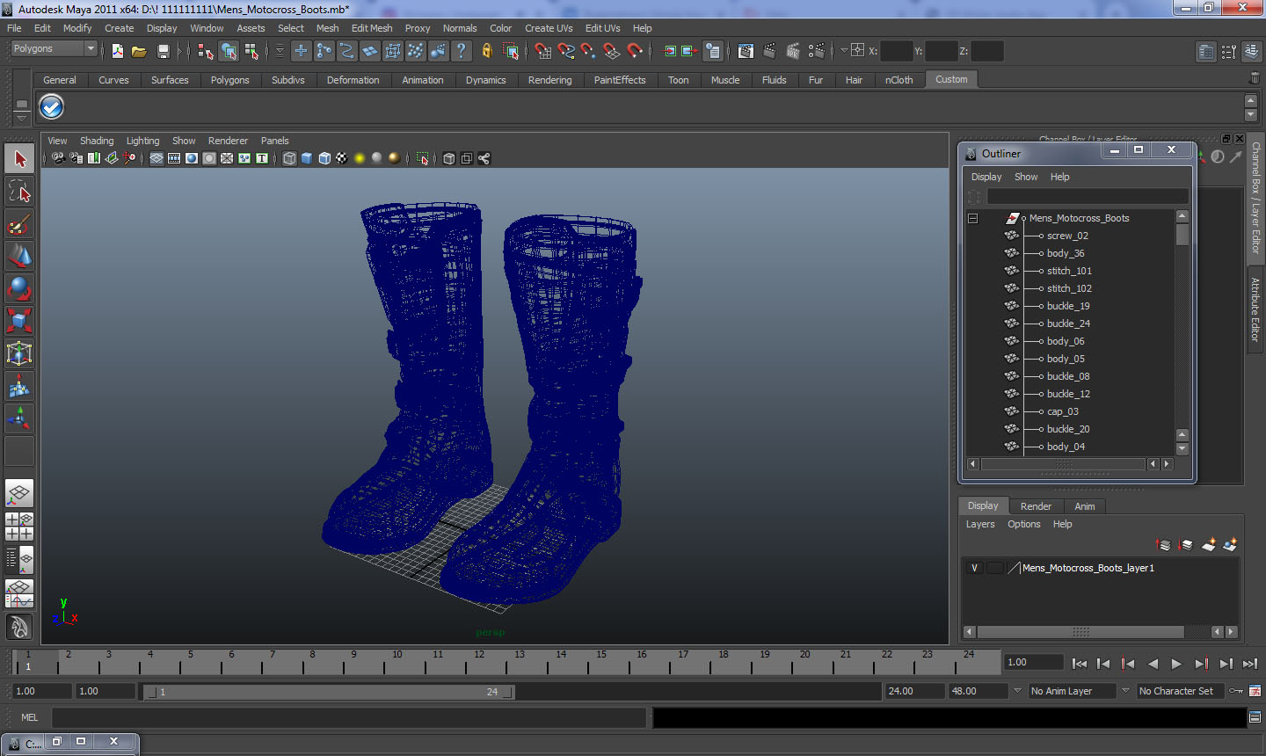Click the current frame field showing 1.00
The height and width of the screenshot is (756, 1266).
click(1034, 662)
